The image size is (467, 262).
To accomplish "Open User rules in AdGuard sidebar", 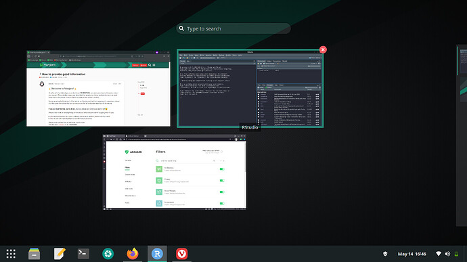I will pyautogui.click(x=129, y=189).
